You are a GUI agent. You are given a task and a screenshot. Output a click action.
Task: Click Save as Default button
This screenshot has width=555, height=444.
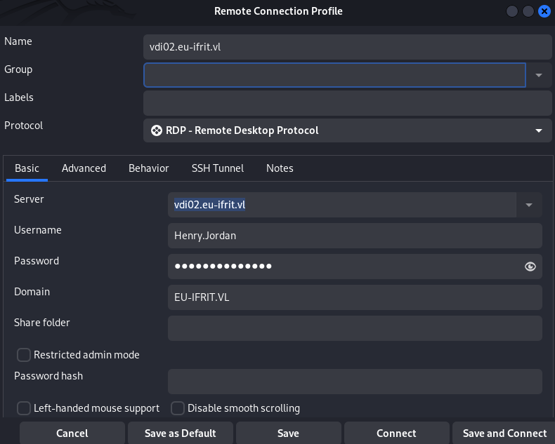pyautogui.click(x=180, y=433)
